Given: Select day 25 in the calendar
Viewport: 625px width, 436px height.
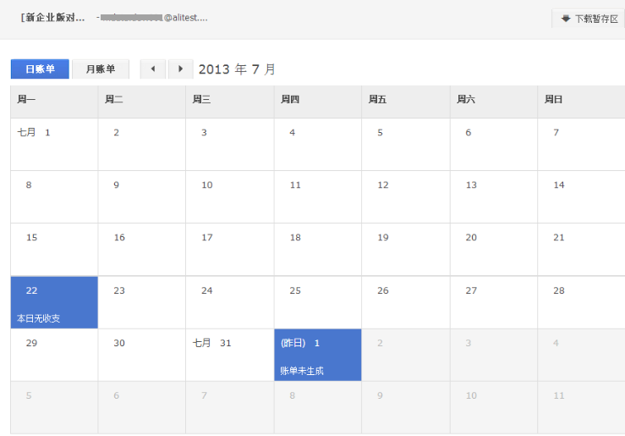Looking at the screenshot, I should click(318, 302).
